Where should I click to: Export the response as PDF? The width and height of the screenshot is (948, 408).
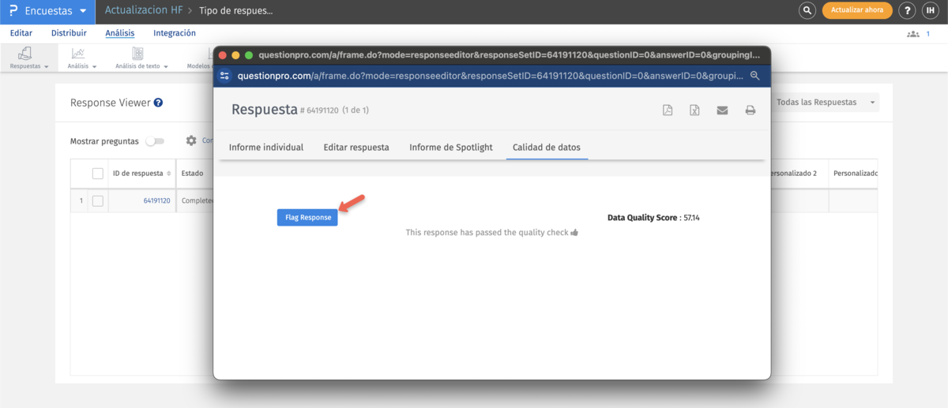[668, 110]
